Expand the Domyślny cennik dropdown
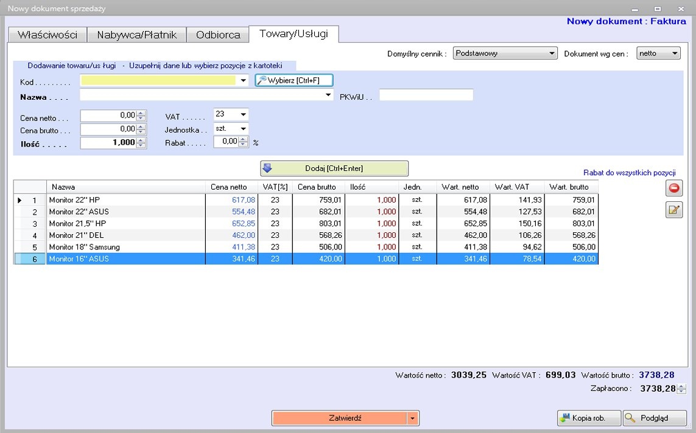The width and height of the screenshot is (696, 433). click(x=552, y=54)
